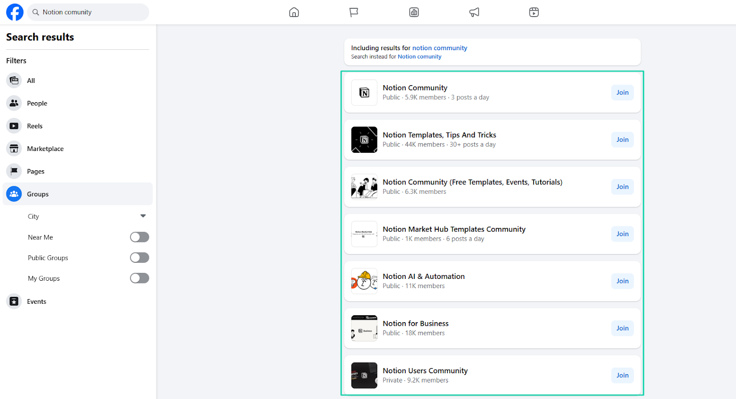Screen dimensions: 736x399
Task: Click the search magnifier icon
Action: tap(35, 12)
